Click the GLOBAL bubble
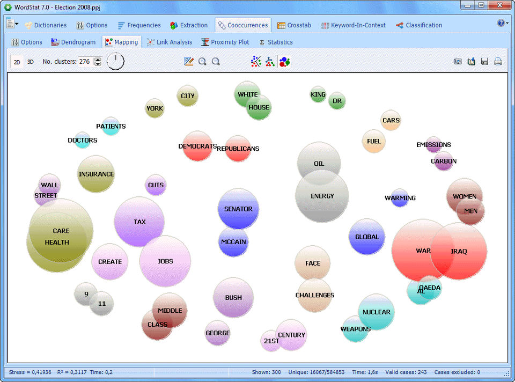The width and height of the screenshot is (515, 382). tap(367, 237)
